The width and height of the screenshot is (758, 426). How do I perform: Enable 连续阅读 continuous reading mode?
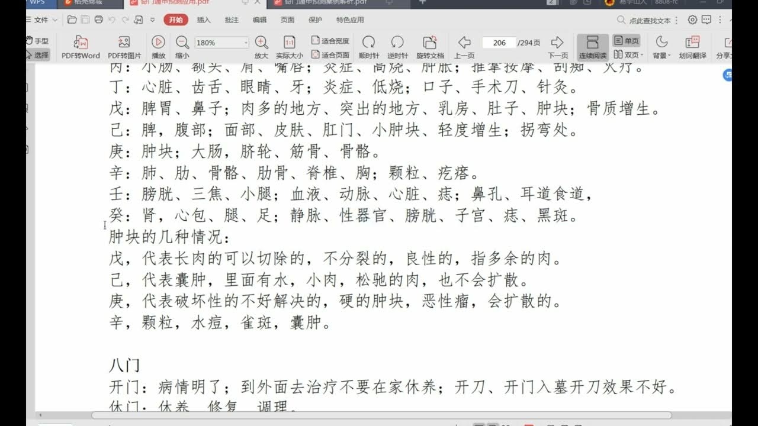[592, 46]
